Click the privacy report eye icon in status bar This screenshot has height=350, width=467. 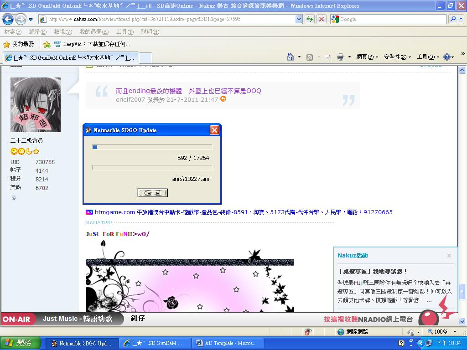pyautogui.click(x=308, y=332)
